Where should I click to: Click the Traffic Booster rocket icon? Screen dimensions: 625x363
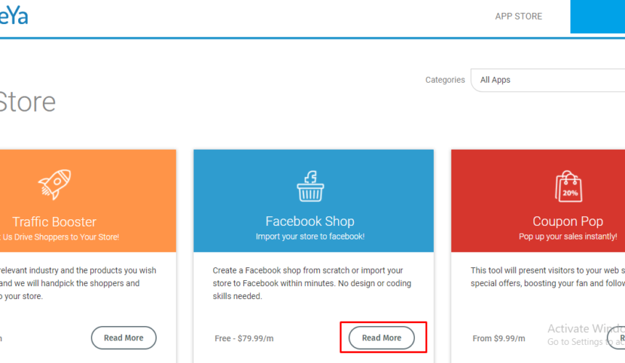55,184
